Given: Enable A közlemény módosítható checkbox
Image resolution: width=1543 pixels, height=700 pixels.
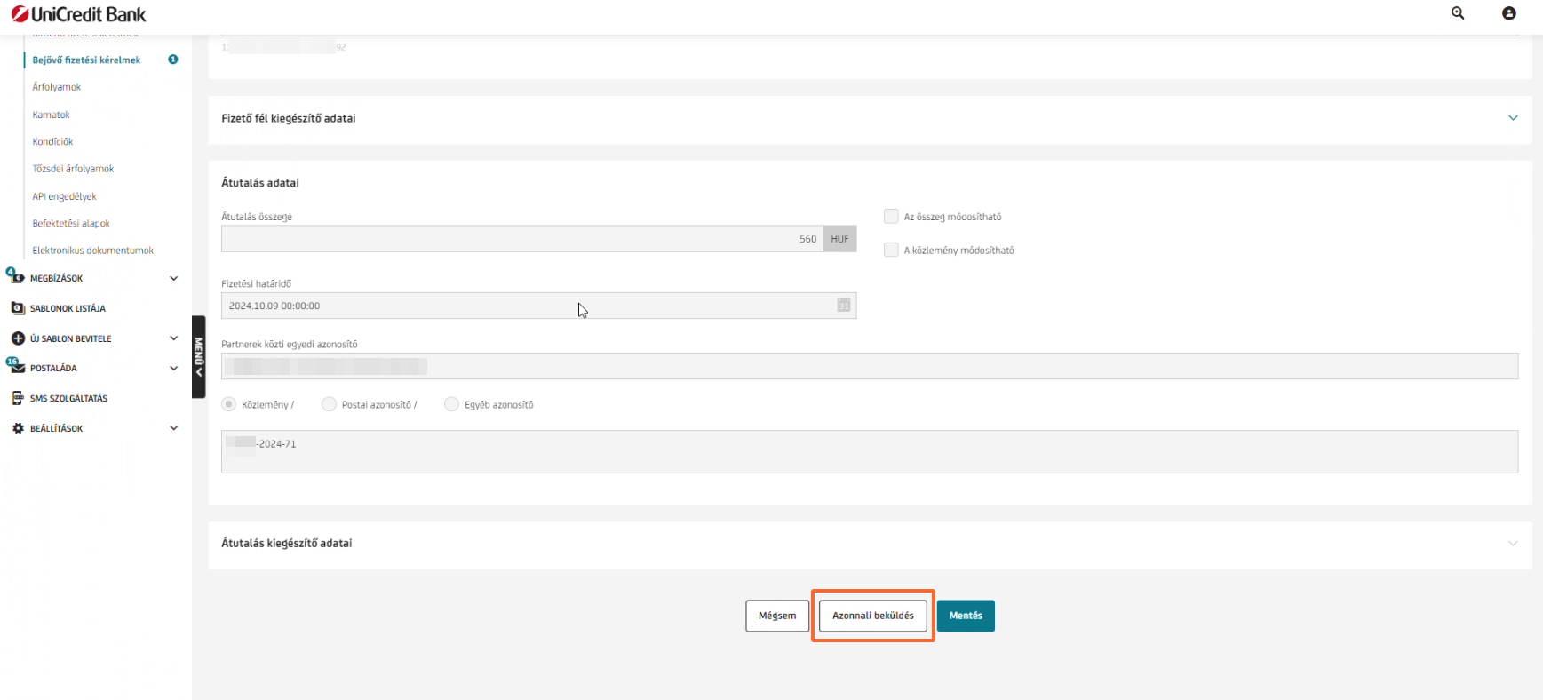Looking at the screenshot, I should pos(891,250).
